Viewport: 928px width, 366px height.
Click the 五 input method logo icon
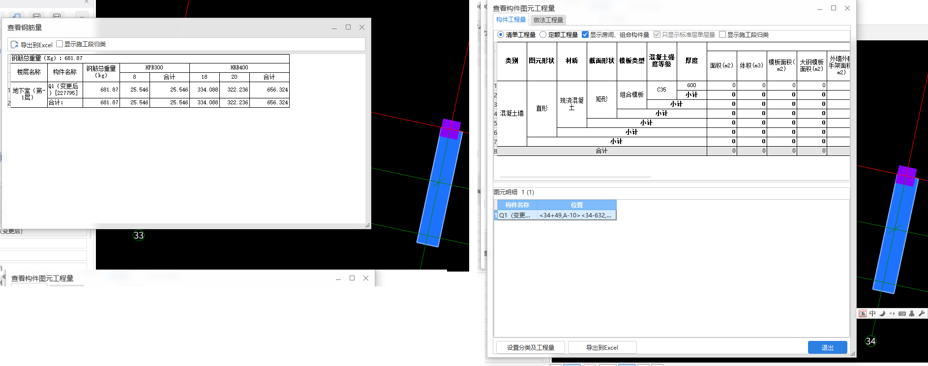(863, 313)
